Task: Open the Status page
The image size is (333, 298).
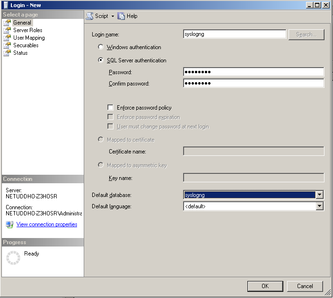Action: 20,53
